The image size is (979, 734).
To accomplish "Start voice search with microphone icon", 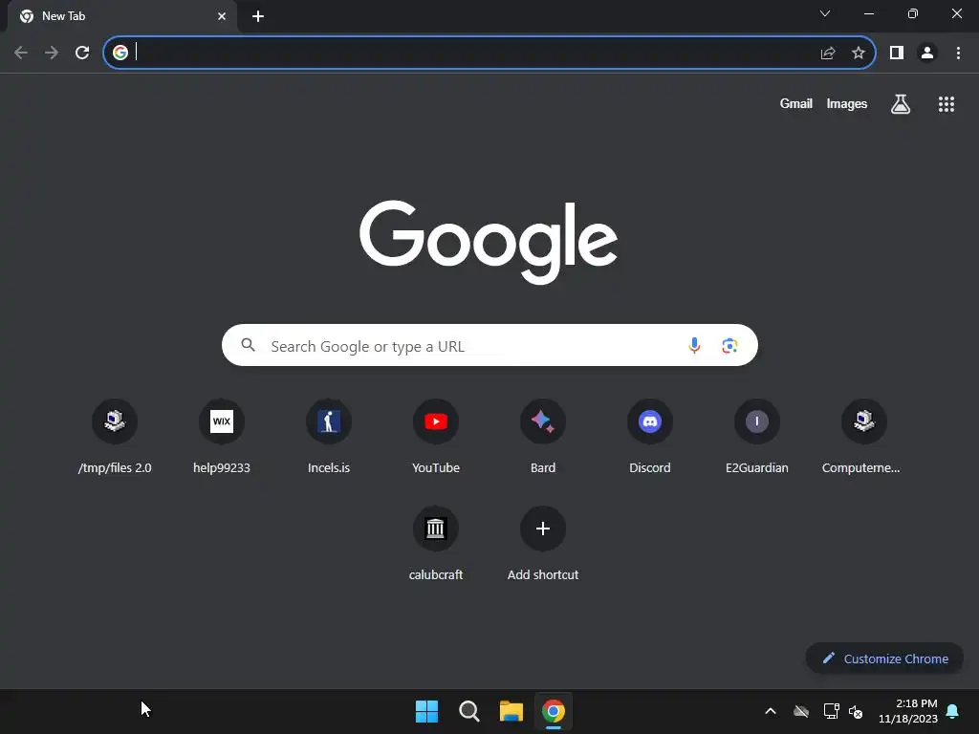I will point(694,345).
